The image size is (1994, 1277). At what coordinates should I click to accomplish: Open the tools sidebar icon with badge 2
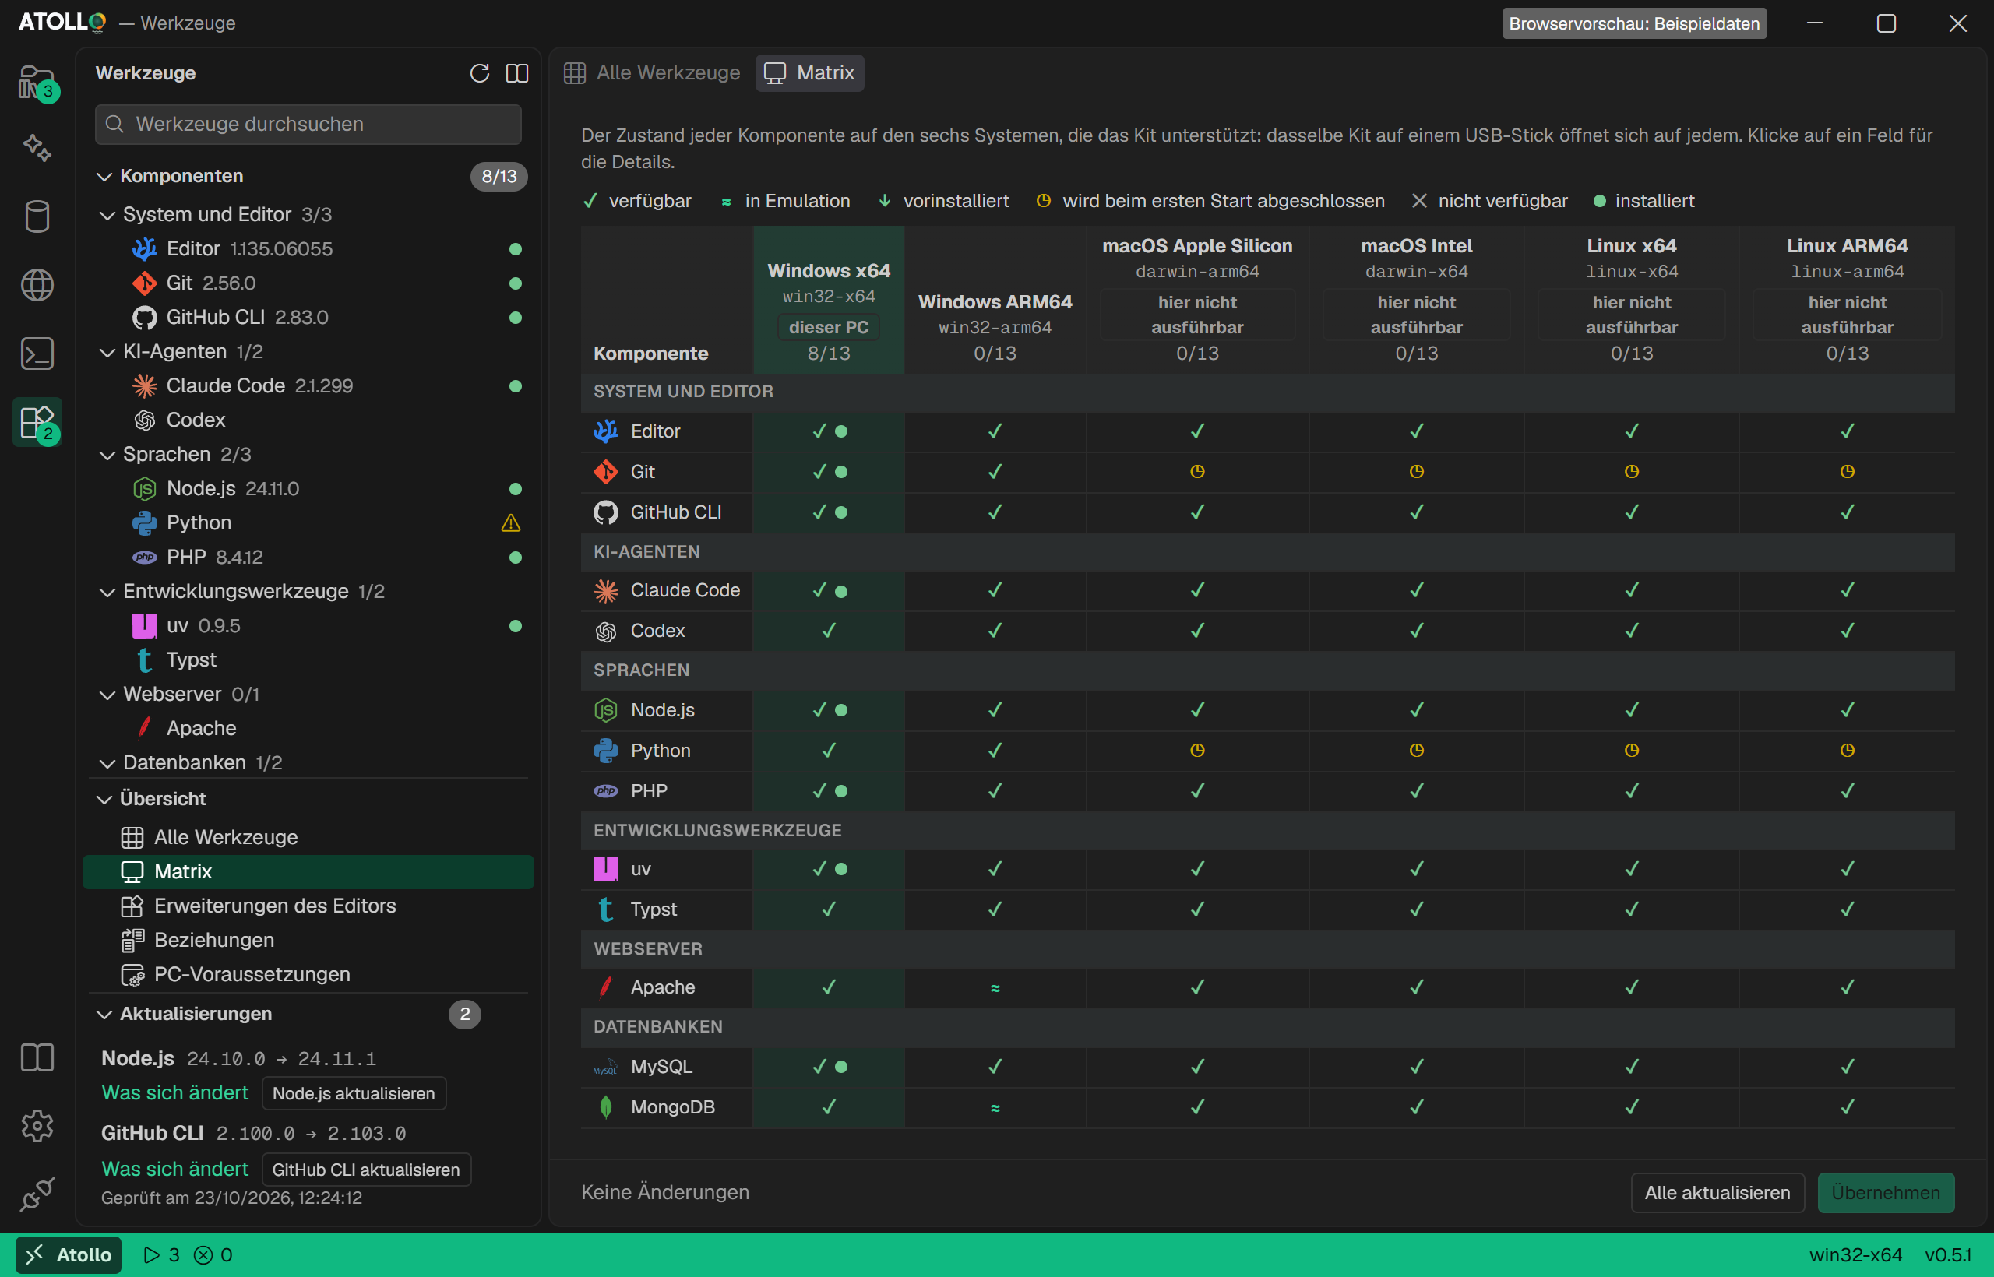(37, 422)
